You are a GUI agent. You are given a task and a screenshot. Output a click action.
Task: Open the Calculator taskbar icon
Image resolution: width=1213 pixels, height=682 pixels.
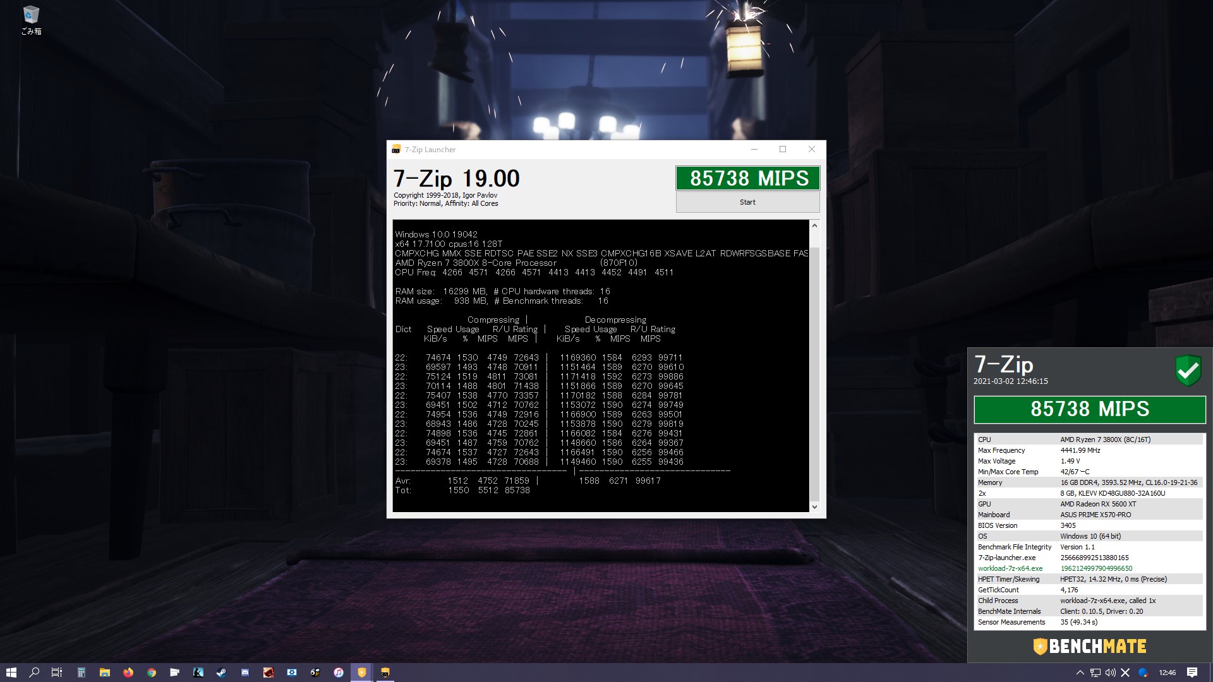[x=81, y=673]
